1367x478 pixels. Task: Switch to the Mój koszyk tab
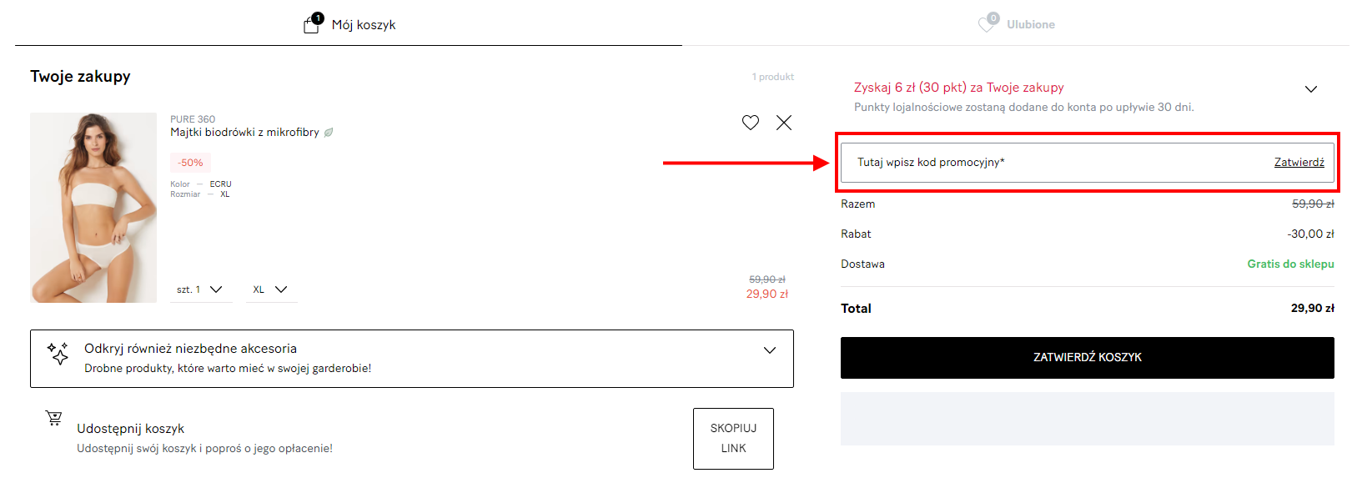pyautogui.click(x=349, y=24)
